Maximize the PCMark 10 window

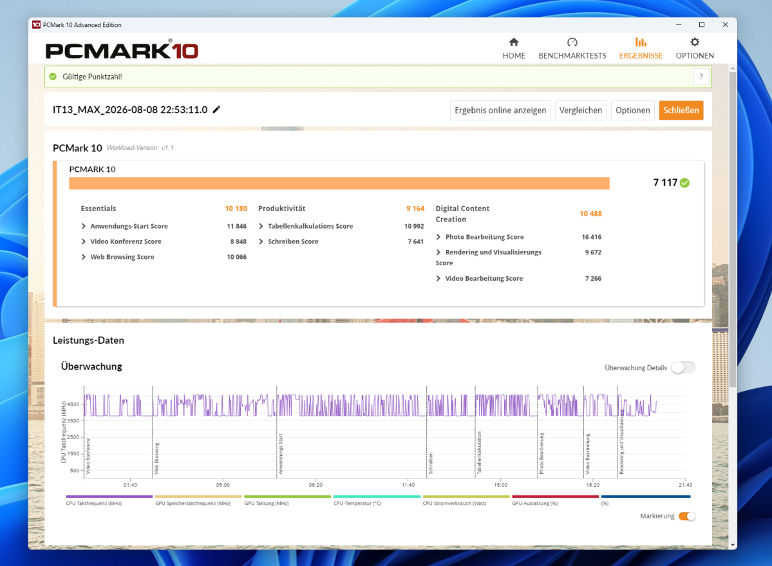point(702,24)
